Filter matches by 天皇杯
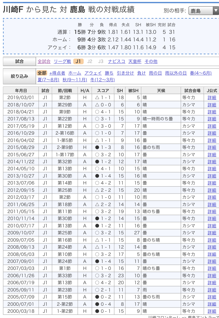The width and height of the screenshot is (219, 318). coord(135,62)
